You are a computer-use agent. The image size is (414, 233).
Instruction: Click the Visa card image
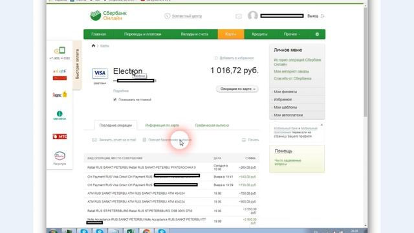coord(100,73)
